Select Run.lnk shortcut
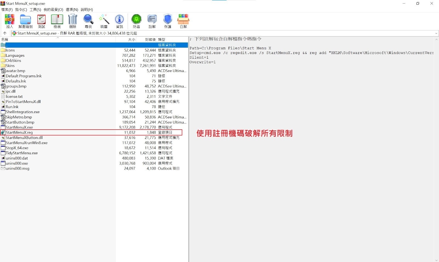The height and width of the screenshot is (262, 439). point(94,107)
